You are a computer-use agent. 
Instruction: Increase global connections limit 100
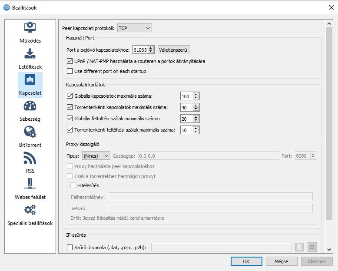196,94
